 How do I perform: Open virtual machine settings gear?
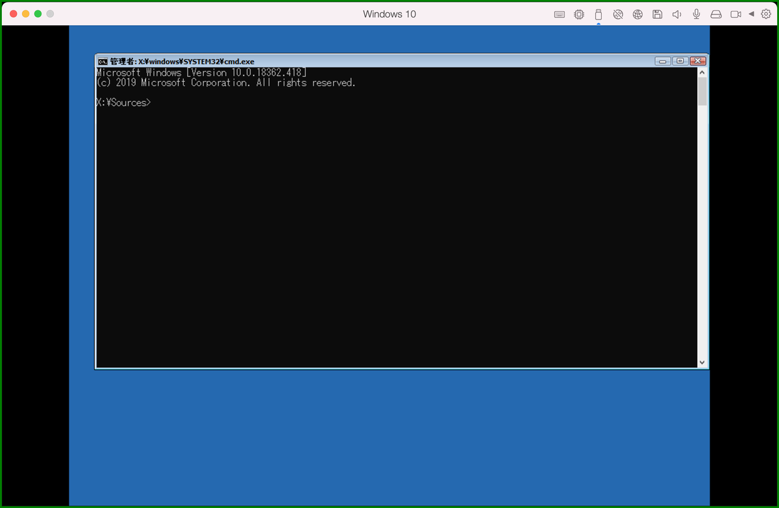click(x=766, y=14)
